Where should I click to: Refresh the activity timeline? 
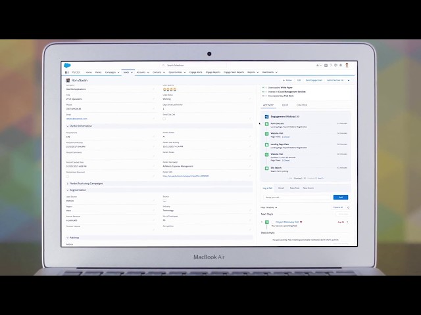[349, 207]
